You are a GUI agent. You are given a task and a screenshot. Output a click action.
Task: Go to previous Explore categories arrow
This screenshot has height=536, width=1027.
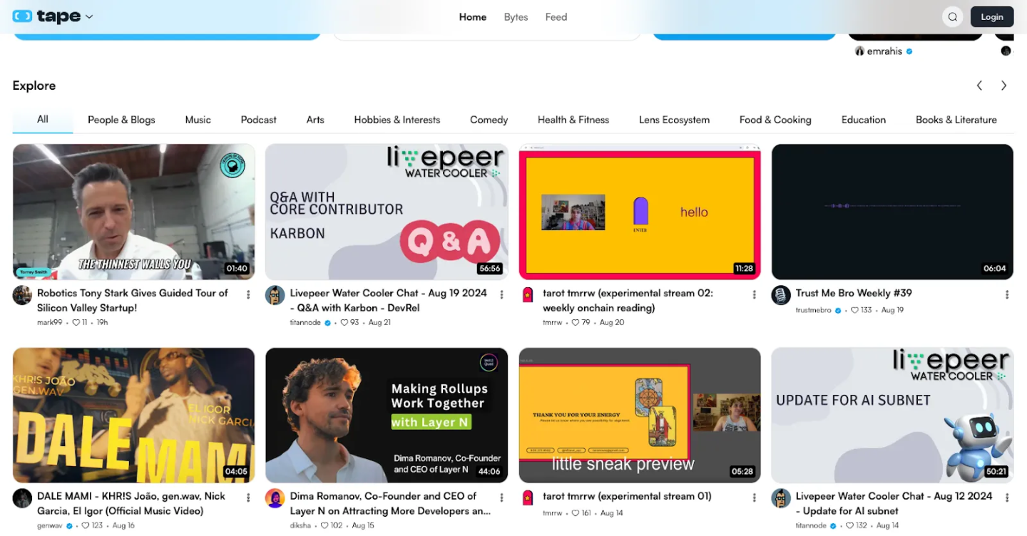(979, 86)
